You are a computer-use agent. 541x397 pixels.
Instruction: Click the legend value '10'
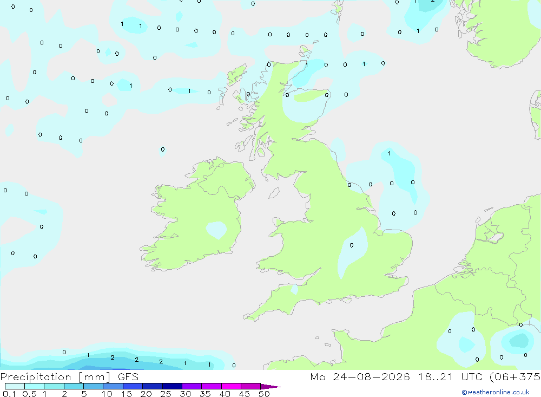pos(107,394)
